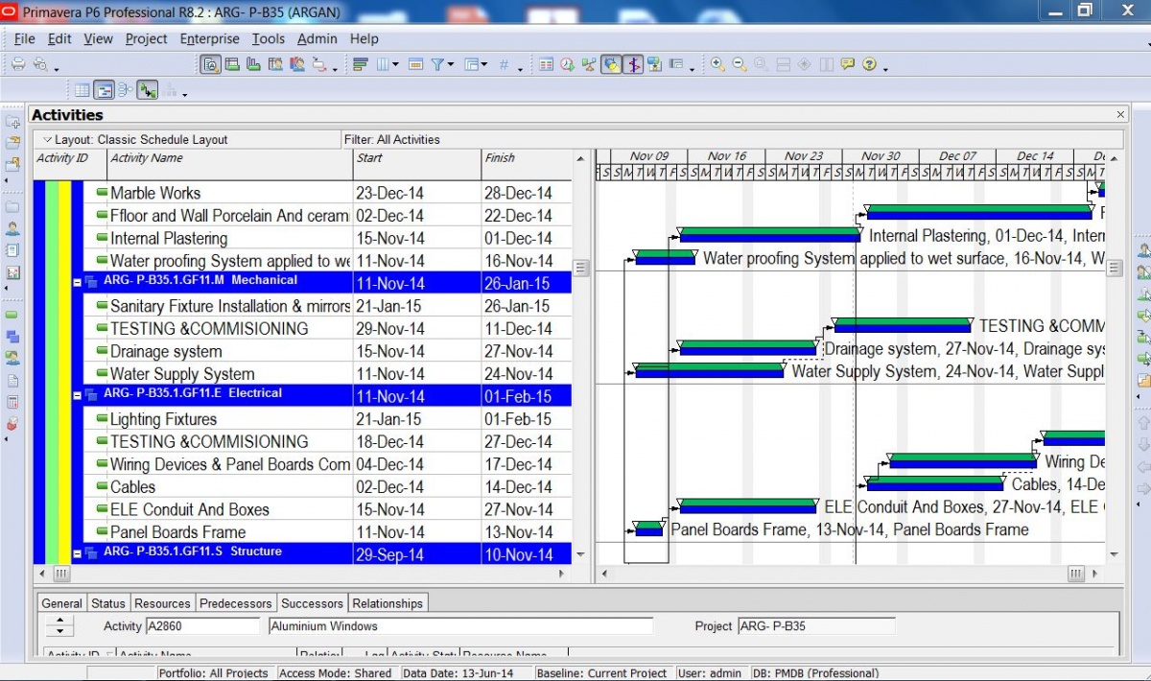Switch to the Status tab
Screen dimensions: 1151x681
pyautogui.click(x=108, y=603)
